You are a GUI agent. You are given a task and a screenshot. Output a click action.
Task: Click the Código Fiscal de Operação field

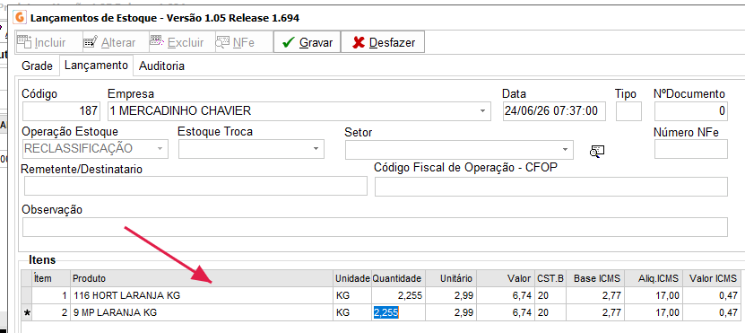(x=551, y=187)
